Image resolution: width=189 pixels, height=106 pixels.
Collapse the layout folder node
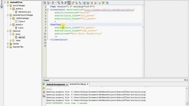[x=11, y=34]
